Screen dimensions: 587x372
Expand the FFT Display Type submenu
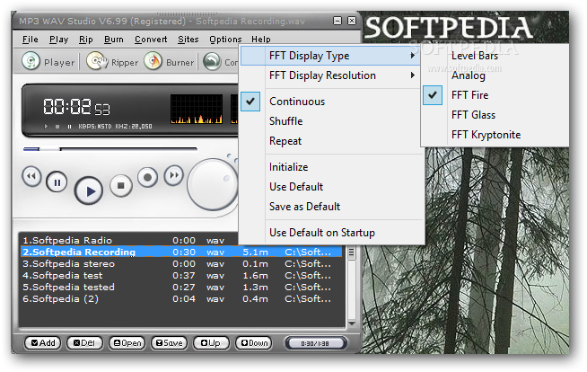329,56
